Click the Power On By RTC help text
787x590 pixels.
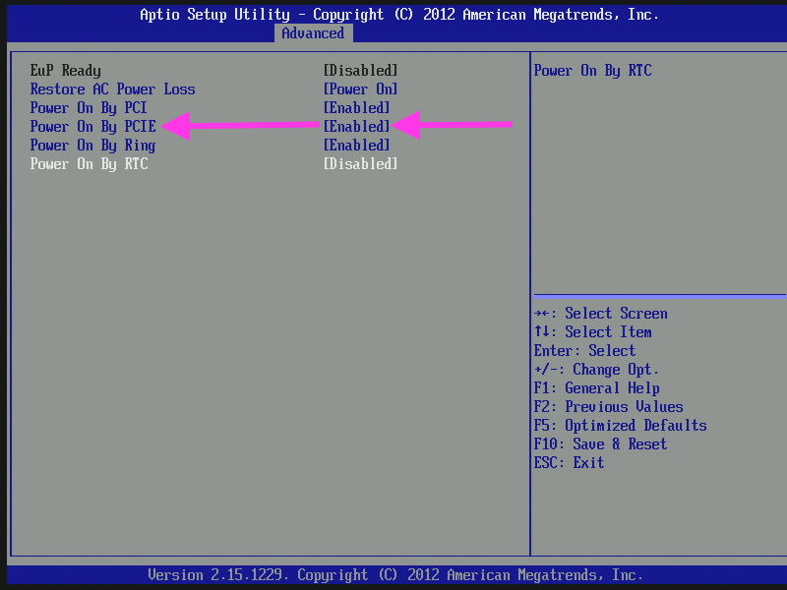coord(593,71)
